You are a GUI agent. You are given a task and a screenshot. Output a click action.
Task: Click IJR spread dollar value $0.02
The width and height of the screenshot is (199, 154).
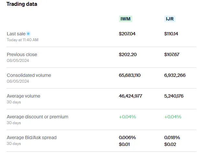click(x=170, y=144)
